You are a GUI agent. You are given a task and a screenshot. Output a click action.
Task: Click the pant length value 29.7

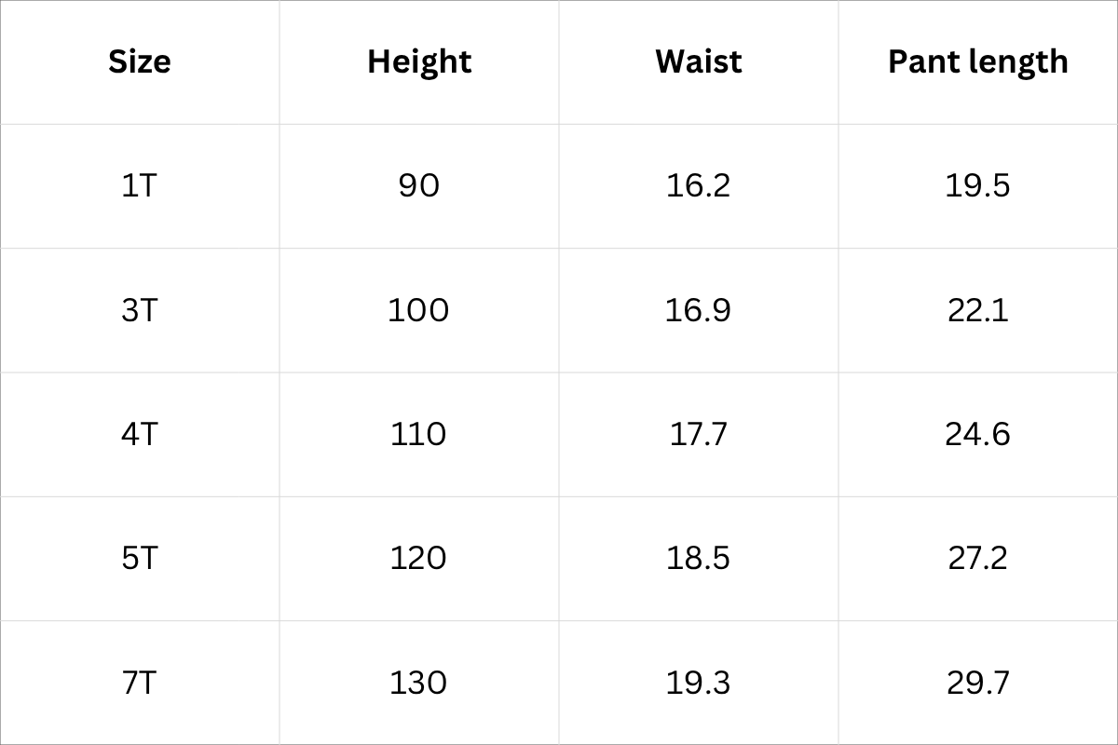tap(977, 683)
